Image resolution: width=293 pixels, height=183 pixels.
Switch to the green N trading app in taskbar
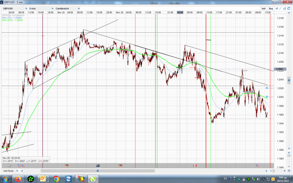pos(93,179)
